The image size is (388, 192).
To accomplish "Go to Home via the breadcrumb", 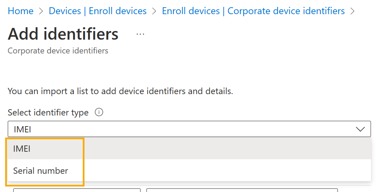I will click(x=21, y=11).
